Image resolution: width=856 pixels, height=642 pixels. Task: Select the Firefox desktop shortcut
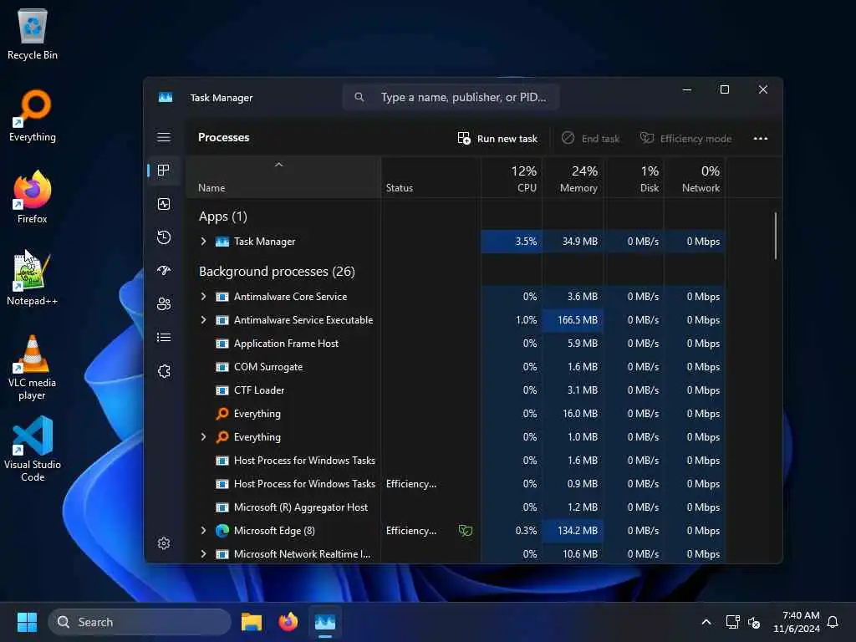(33, 197)
